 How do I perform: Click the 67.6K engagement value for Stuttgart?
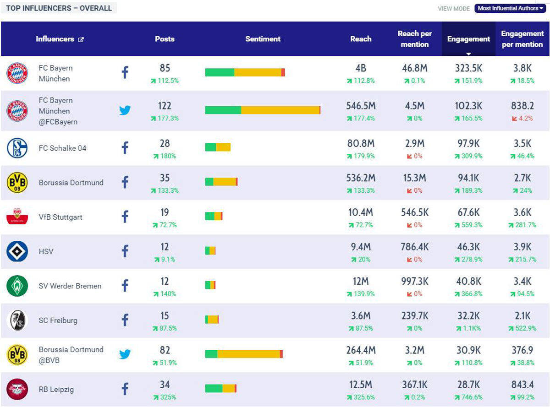468,212
